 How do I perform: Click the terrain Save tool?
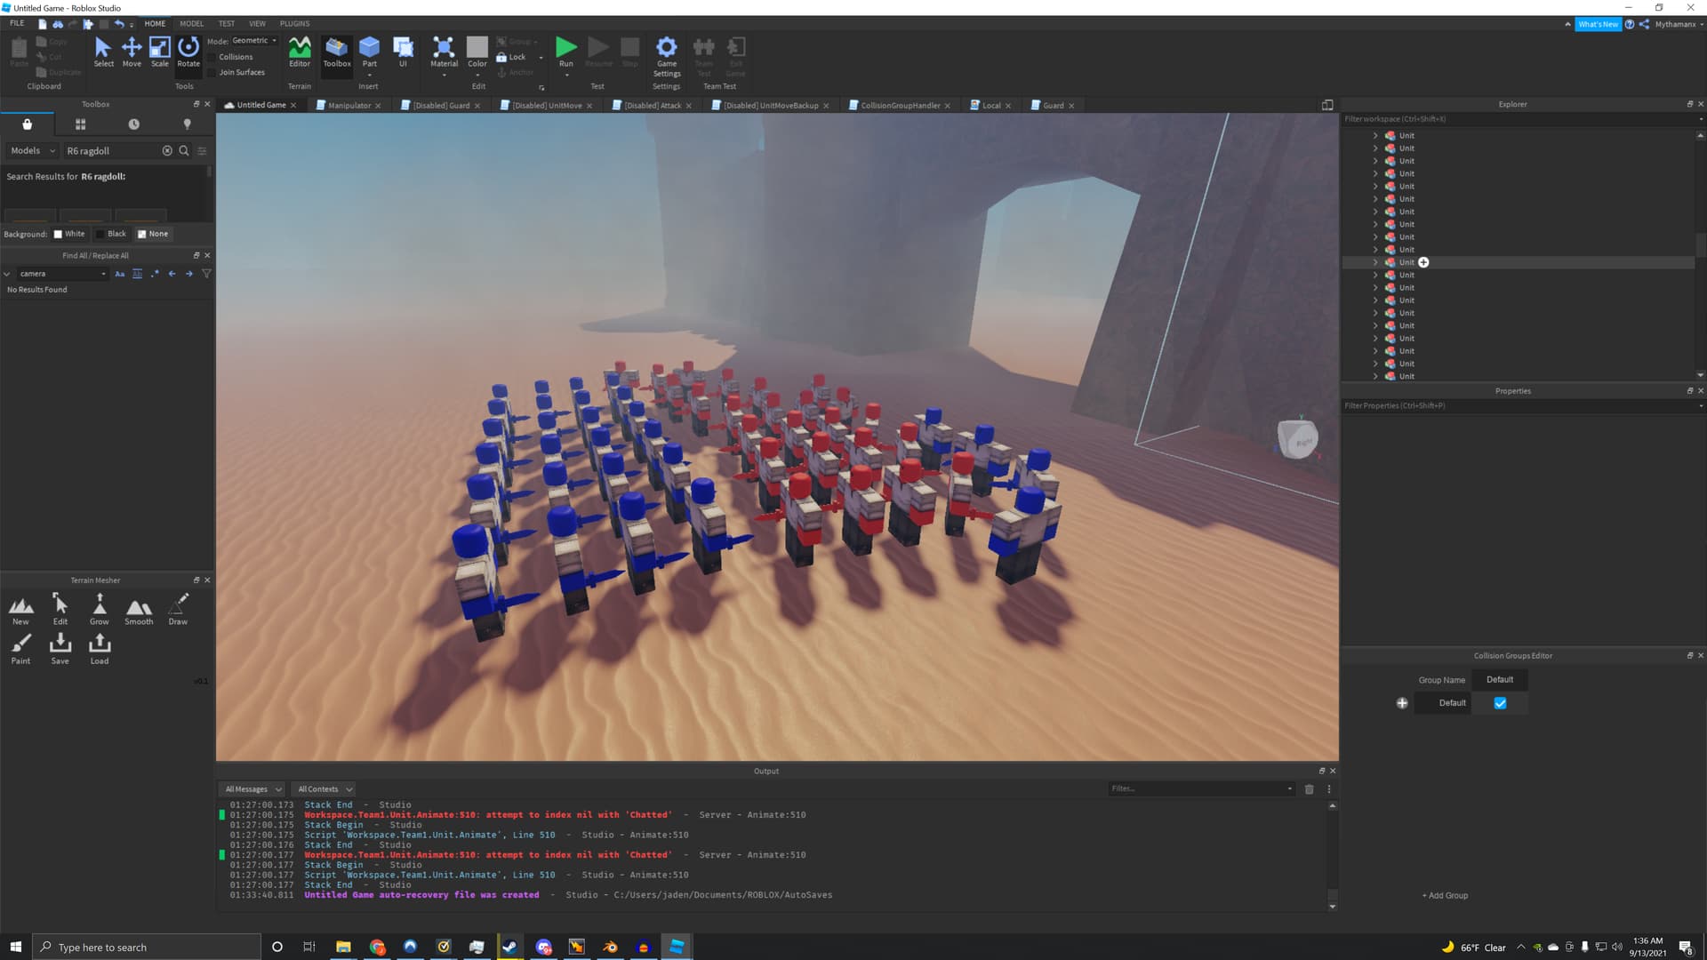pos(60,650)
